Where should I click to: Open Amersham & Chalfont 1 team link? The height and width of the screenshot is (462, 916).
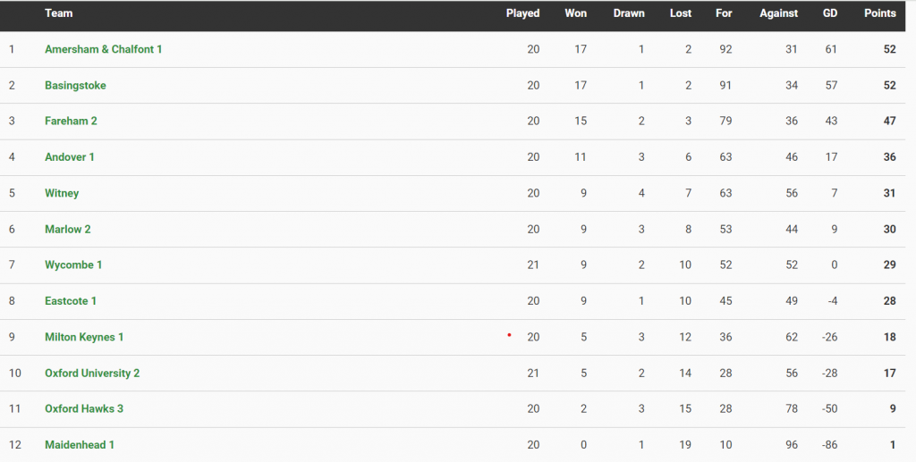click(x=103, y=49)
